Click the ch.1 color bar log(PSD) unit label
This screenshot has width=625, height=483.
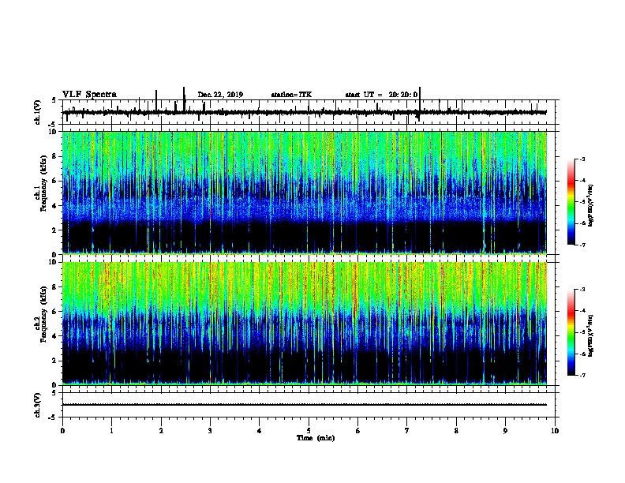[591, 205]
